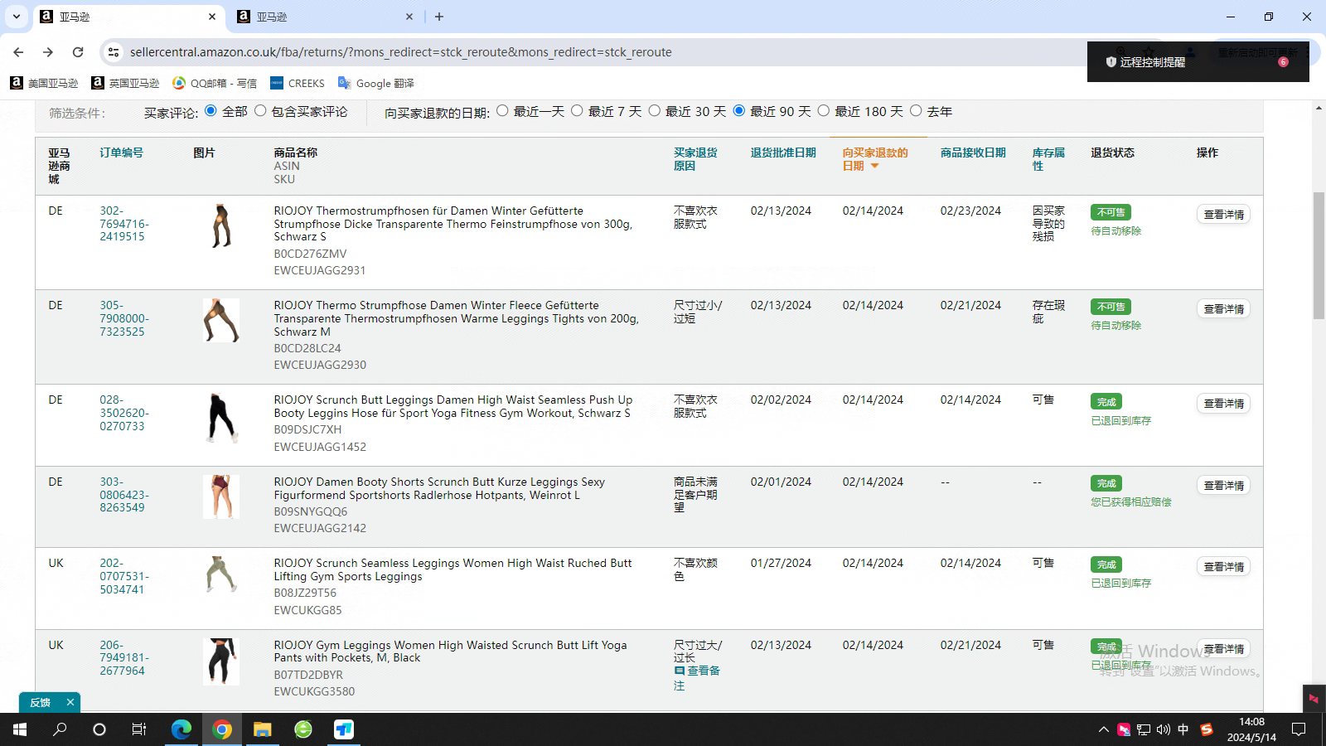
Task: Open Microsoft Edge from taskbar
Action: coord(181,729)
